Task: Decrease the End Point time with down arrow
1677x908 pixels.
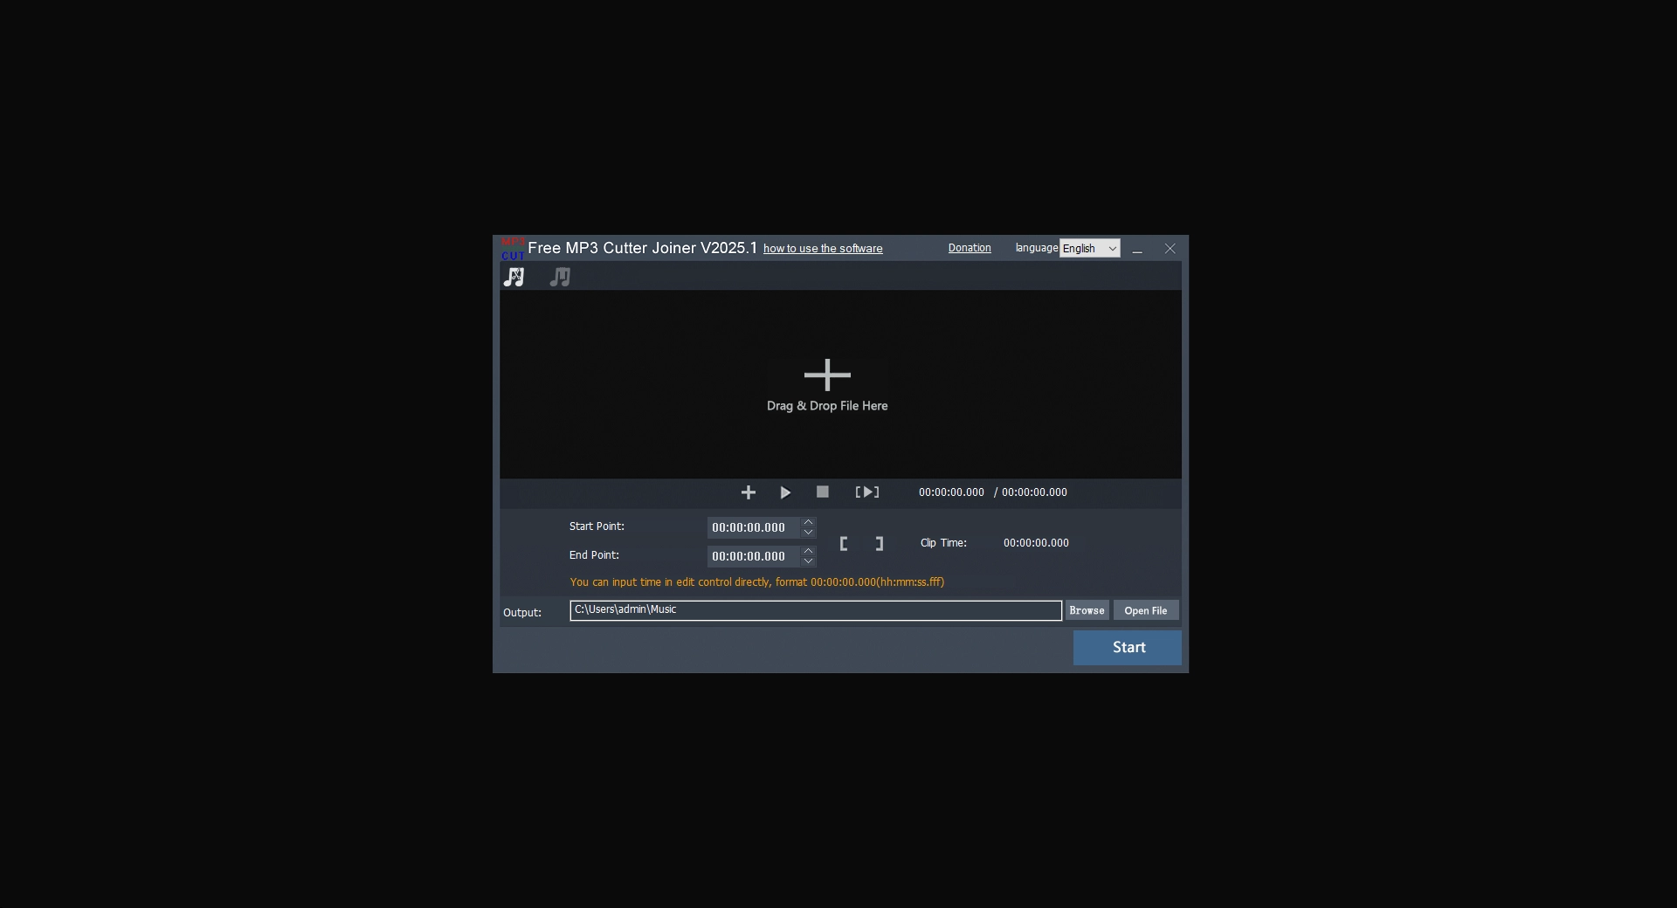Action: [808, 561]
